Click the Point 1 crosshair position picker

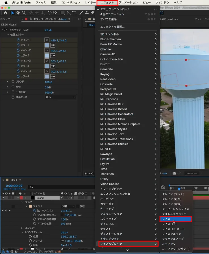[x=47, y=40]
